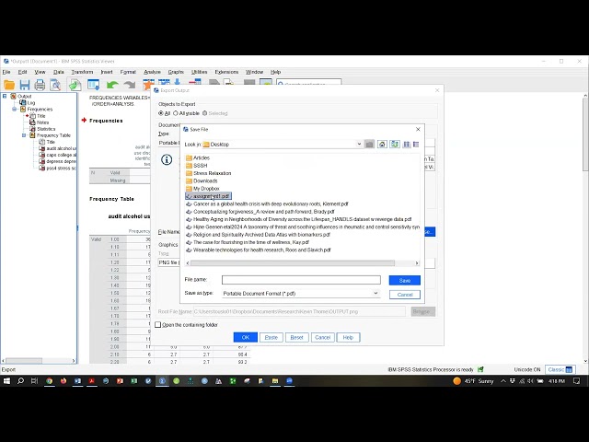Click Reset in Export Output dialog

(296, 338)
